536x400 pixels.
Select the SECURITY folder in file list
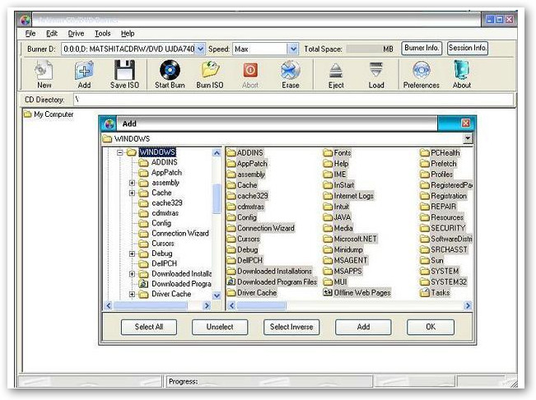[443, 228]
